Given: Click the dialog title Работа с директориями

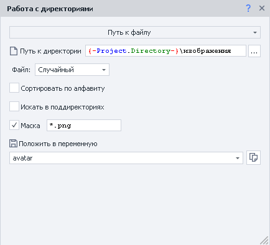Looking at the screenshot, I should (x=50, y=9).
